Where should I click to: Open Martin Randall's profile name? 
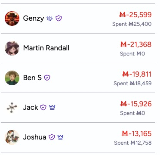click(x=46, y=48)
